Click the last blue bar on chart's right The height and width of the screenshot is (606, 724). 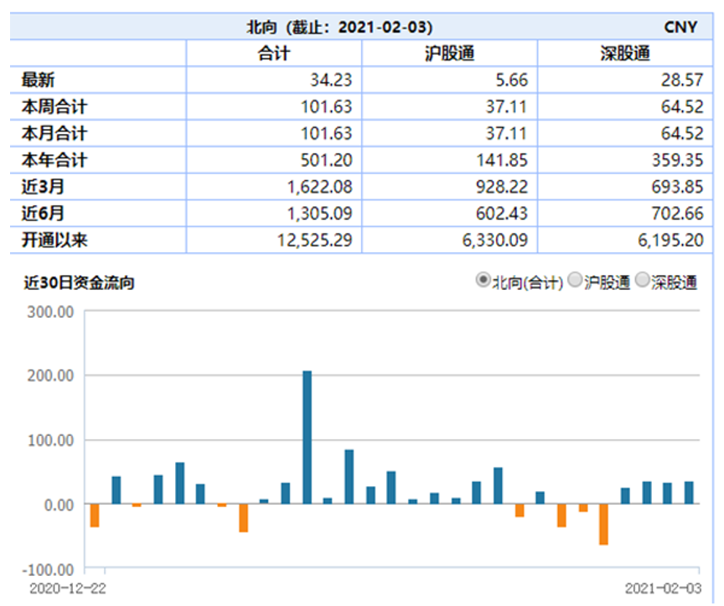click(x=689, y=492)
